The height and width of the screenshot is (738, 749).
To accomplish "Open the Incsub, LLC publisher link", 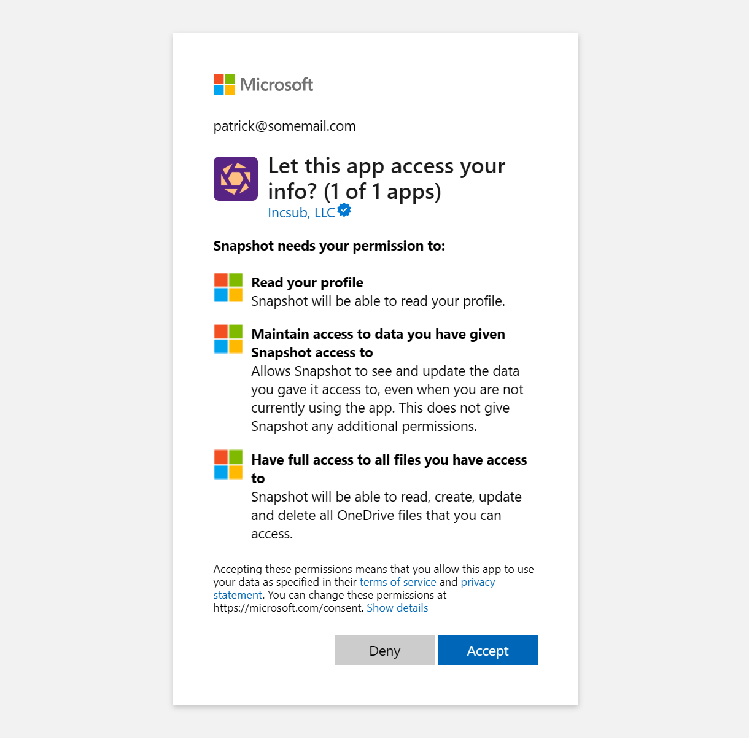I will click(301, 212).
